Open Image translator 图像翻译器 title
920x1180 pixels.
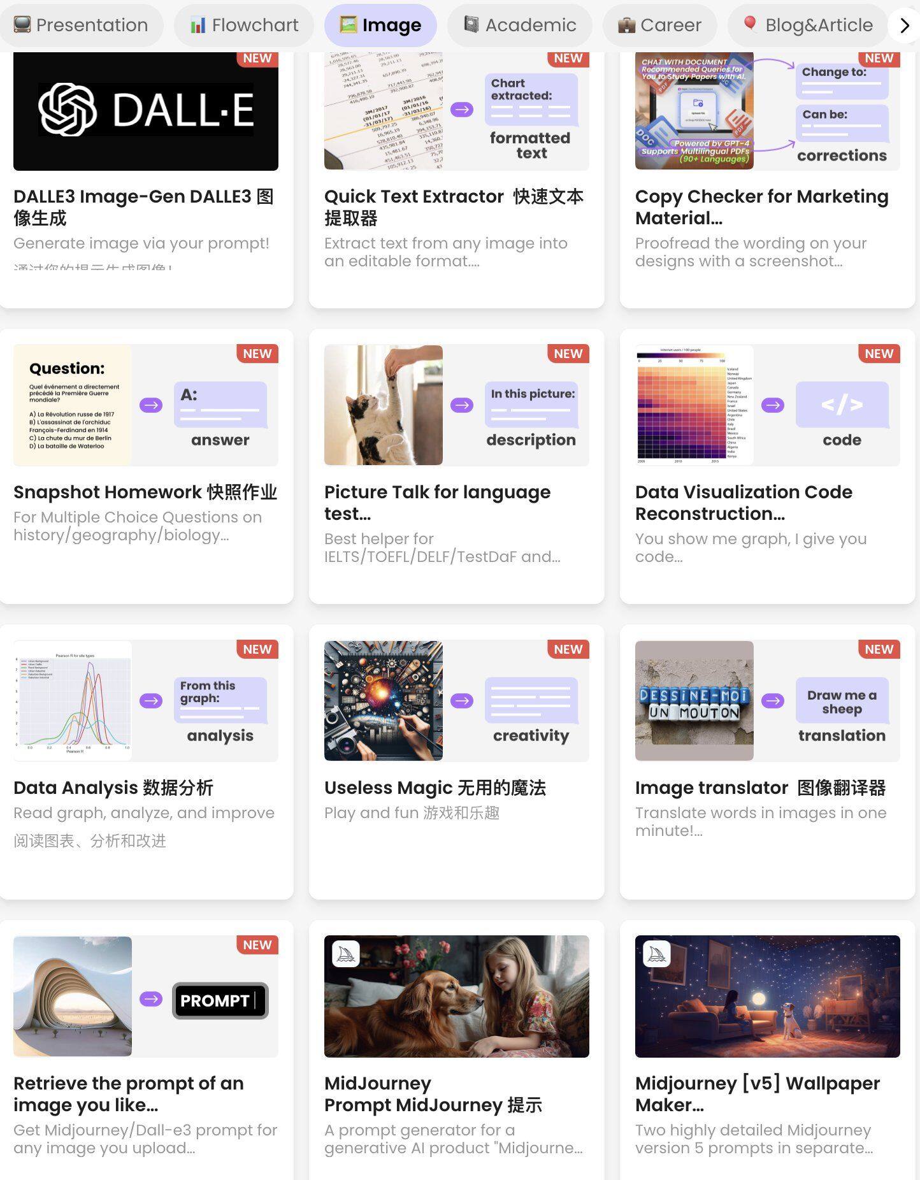(761, 788)
